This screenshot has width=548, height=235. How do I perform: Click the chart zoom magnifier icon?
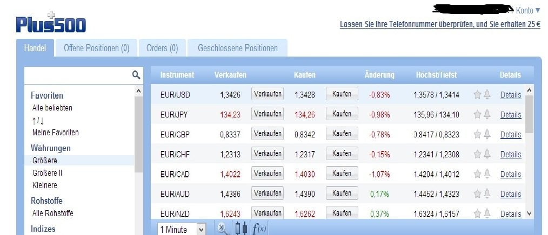click(x=223, y=229)
